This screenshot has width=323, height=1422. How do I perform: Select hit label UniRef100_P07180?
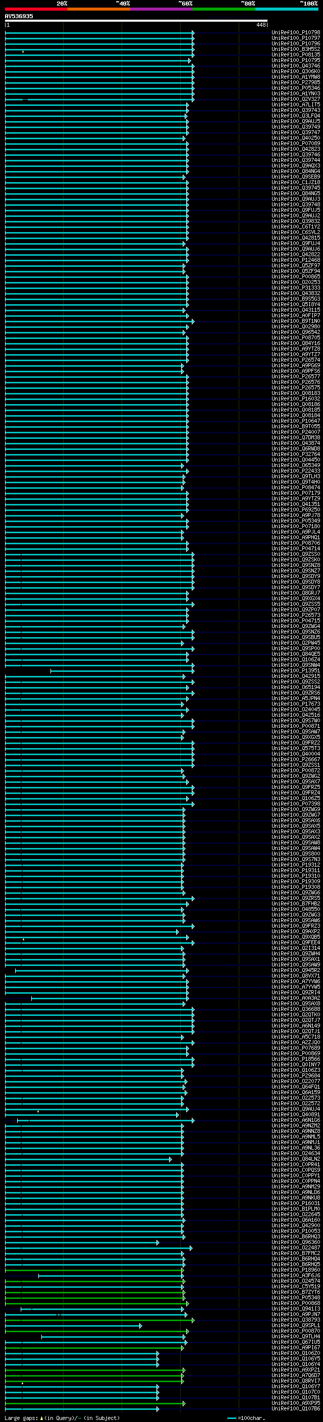click(x=296, y=527)
